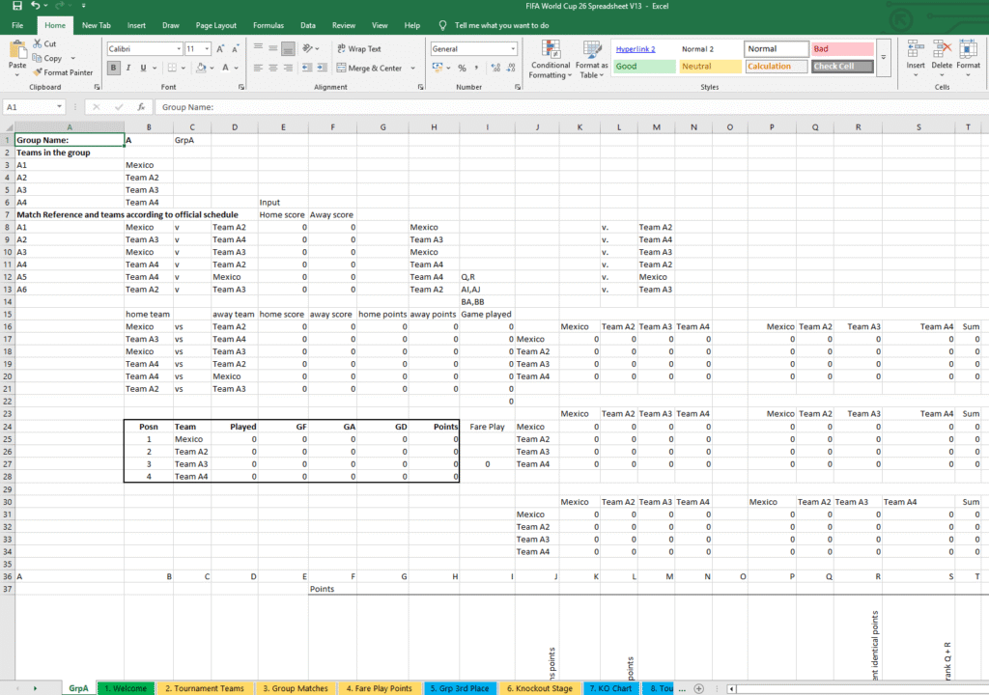Switch to the Formulas ribbon tab
Viewport: 989px width, 695px height.
(268, 25)
